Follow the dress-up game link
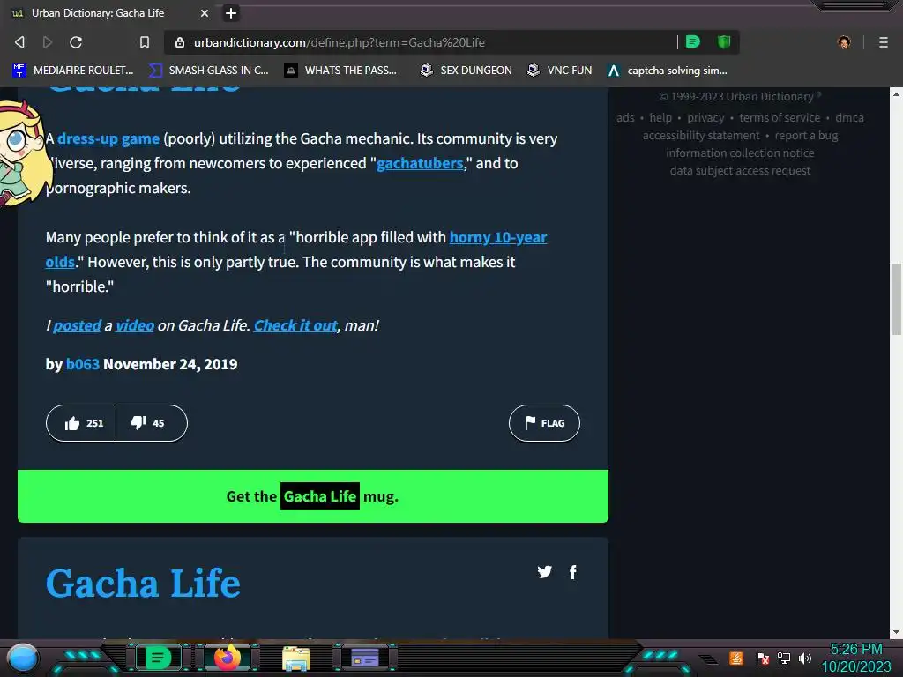Image resolution: width=903 pixels, height=677 pixels. (x=108, y=138)
